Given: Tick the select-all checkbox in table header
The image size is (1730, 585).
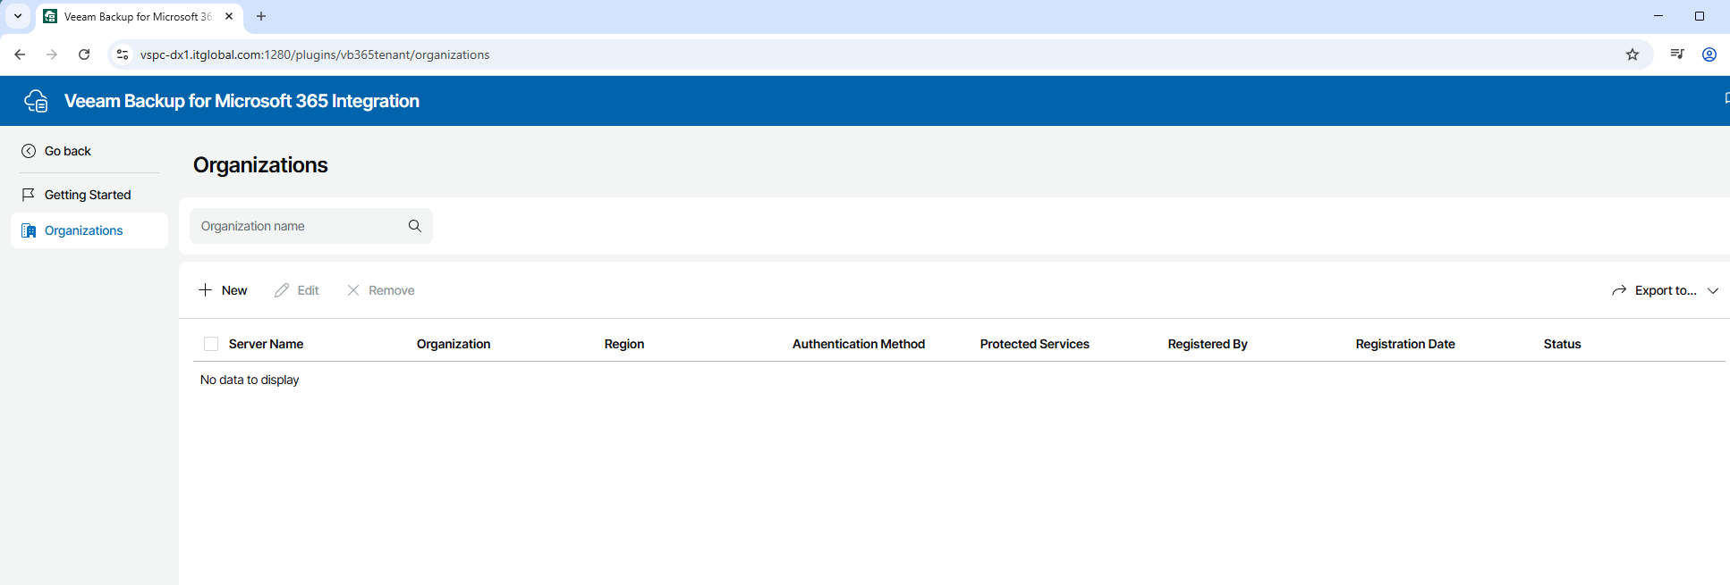Looking at the screenshot, I should tap(211, 344).
